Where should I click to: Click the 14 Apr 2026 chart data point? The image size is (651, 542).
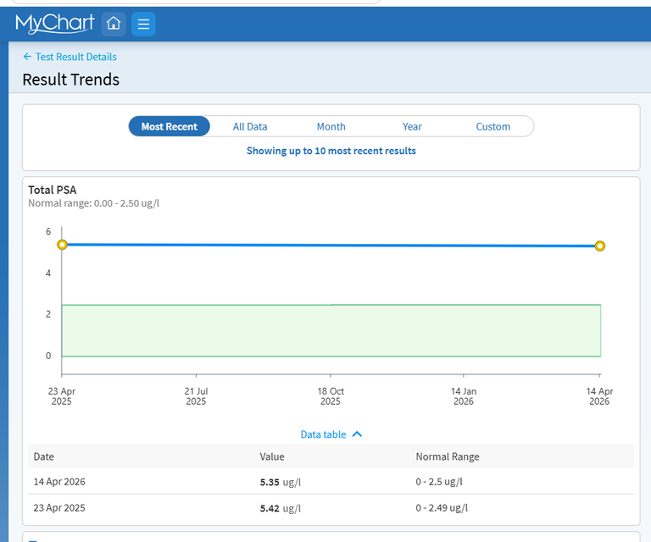pyautogui.click(x=600, y=246)
